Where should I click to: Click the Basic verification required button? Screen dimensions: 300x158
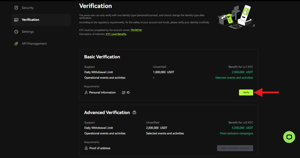235,148
